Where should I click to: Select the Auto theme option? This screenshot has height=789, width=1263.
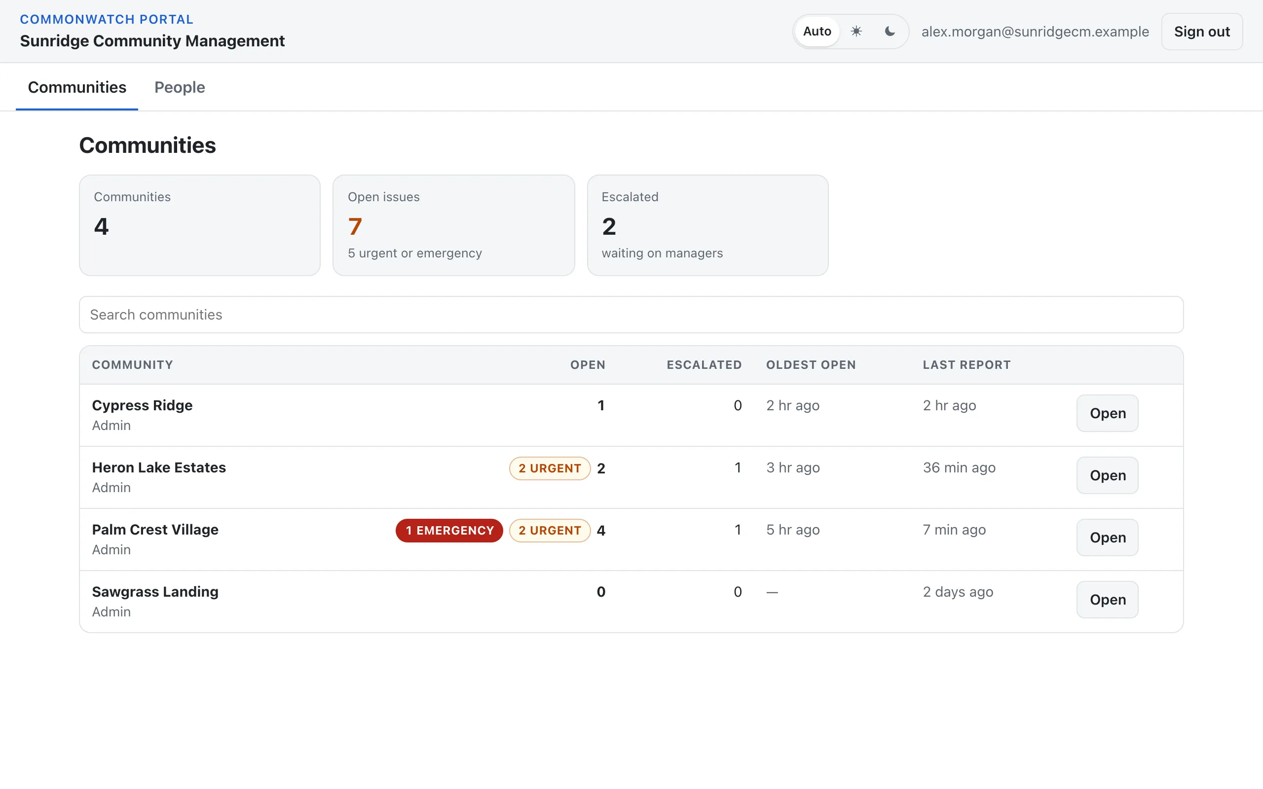[x=817, y=31]
